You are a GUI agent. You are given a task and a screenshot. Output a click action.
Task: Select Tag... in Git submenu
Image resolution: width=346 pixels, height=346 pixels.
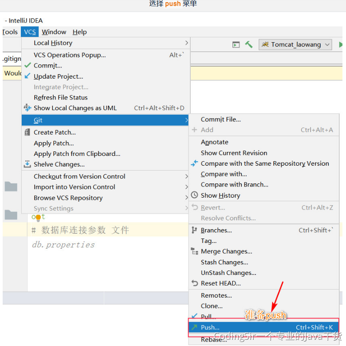(264, 241)
